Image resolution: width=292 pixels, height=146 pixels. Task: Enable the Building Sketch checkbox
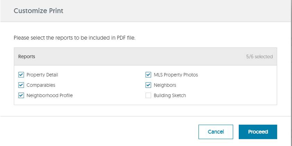[x=148, y=95]
